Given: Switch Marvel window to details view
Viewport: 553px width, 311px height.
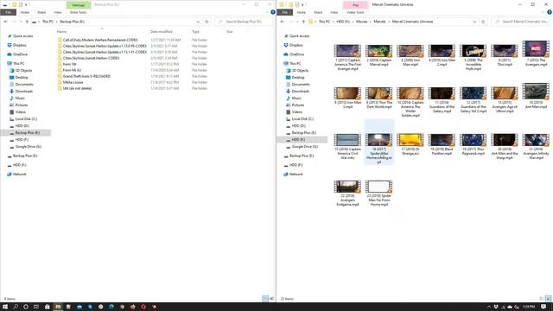Looking at the screenshot, I should pos(542,299).
